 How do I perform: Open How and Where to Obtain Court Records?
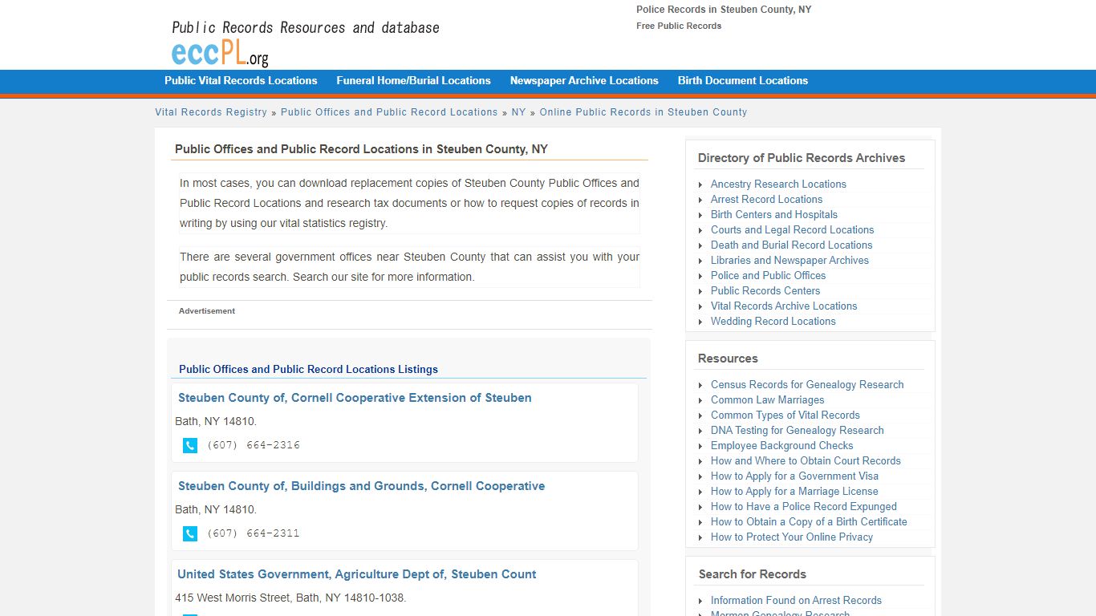point(806,461)
